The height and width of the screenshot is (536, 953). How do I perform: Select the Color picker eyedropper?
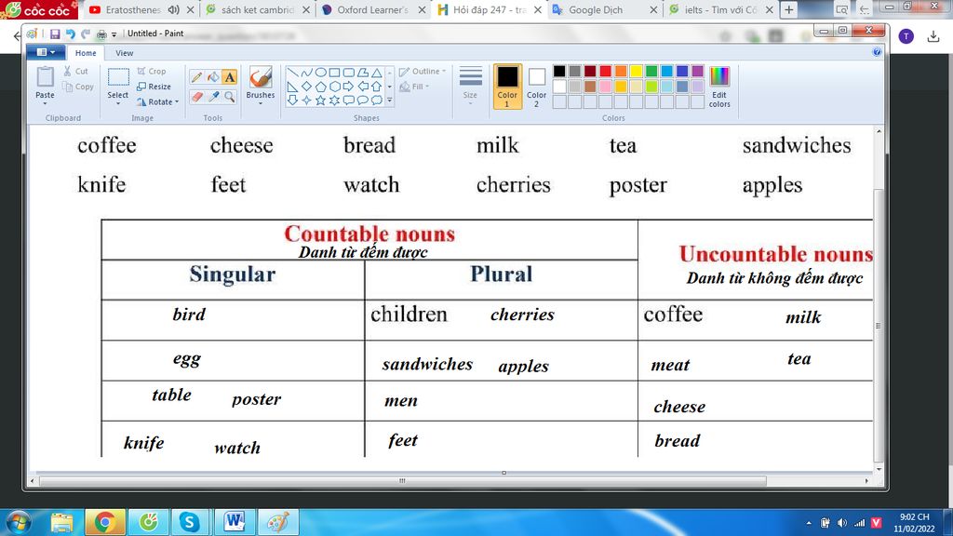click(213, 97)
